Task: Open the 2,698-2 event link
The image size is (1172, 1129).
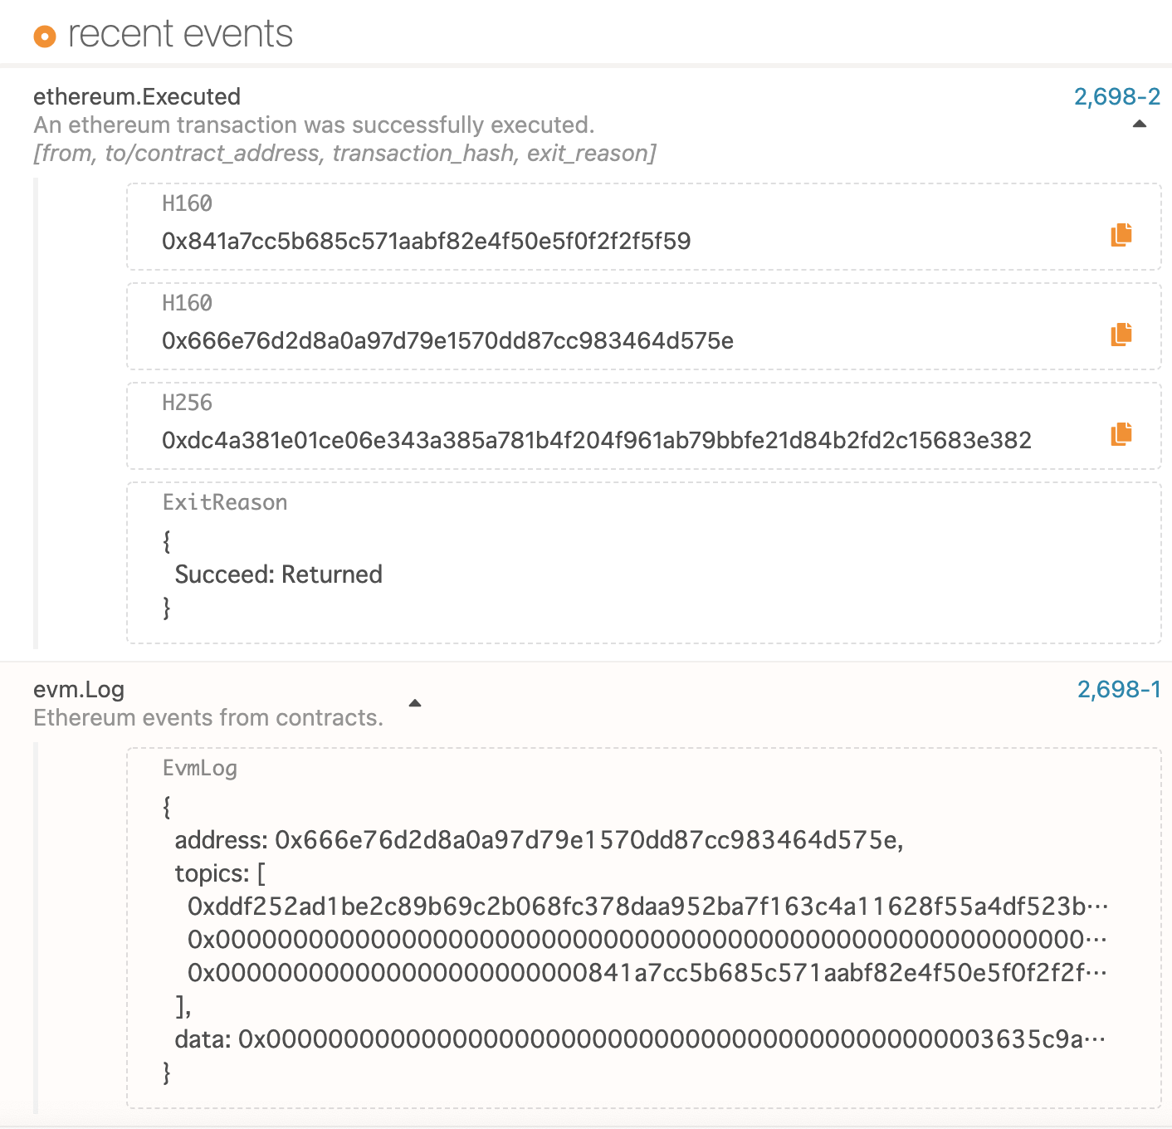Action: tap(1116, 97)
